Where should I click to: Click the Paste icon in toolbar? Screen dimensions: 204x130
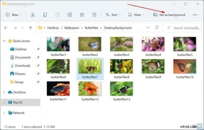point(57,15)
